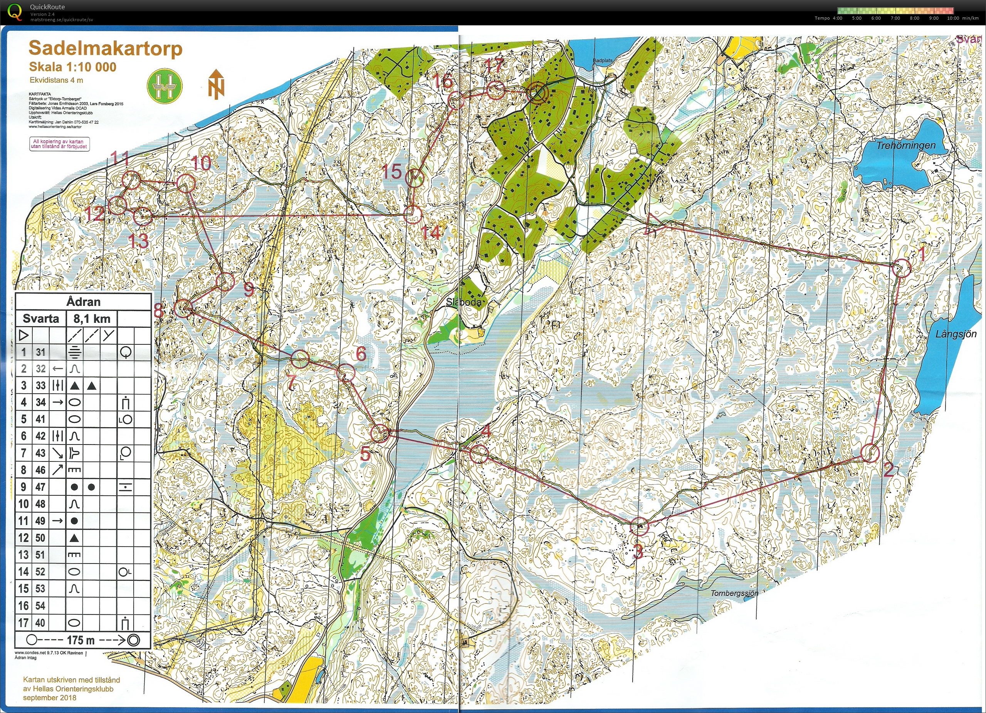Click the 4:00 tempo label
986x713 pixels.
click(x=837, y=18)
